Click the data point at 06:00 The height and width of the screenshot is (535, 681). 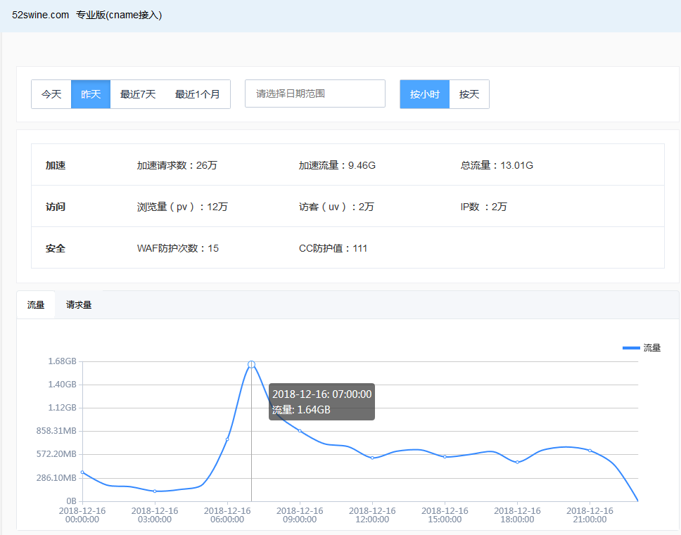(227, 439)
